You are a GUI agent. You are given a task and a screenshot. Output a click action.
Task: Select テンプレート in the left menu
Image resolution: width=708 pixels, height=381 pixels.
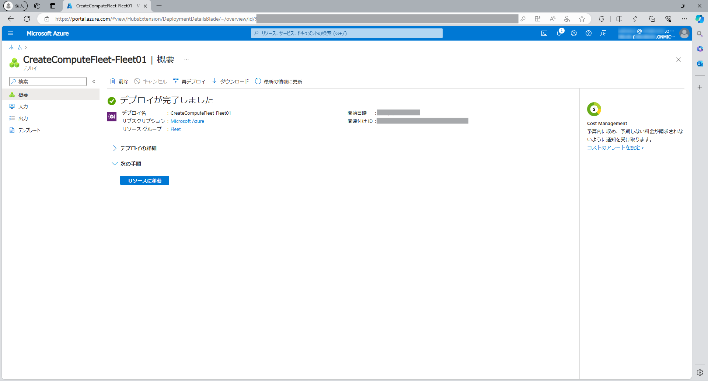pyautogui.click(x=50, y=130)
